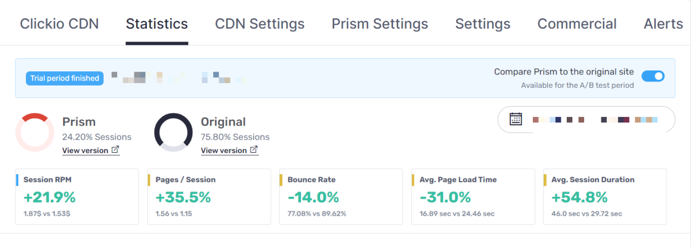Select the Bounce Rate metric card

[x=341, y=196]
